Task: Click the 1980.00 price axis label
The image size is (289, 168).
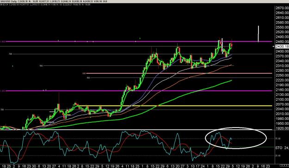Action: pyautogui.click(x=282, y=119)
